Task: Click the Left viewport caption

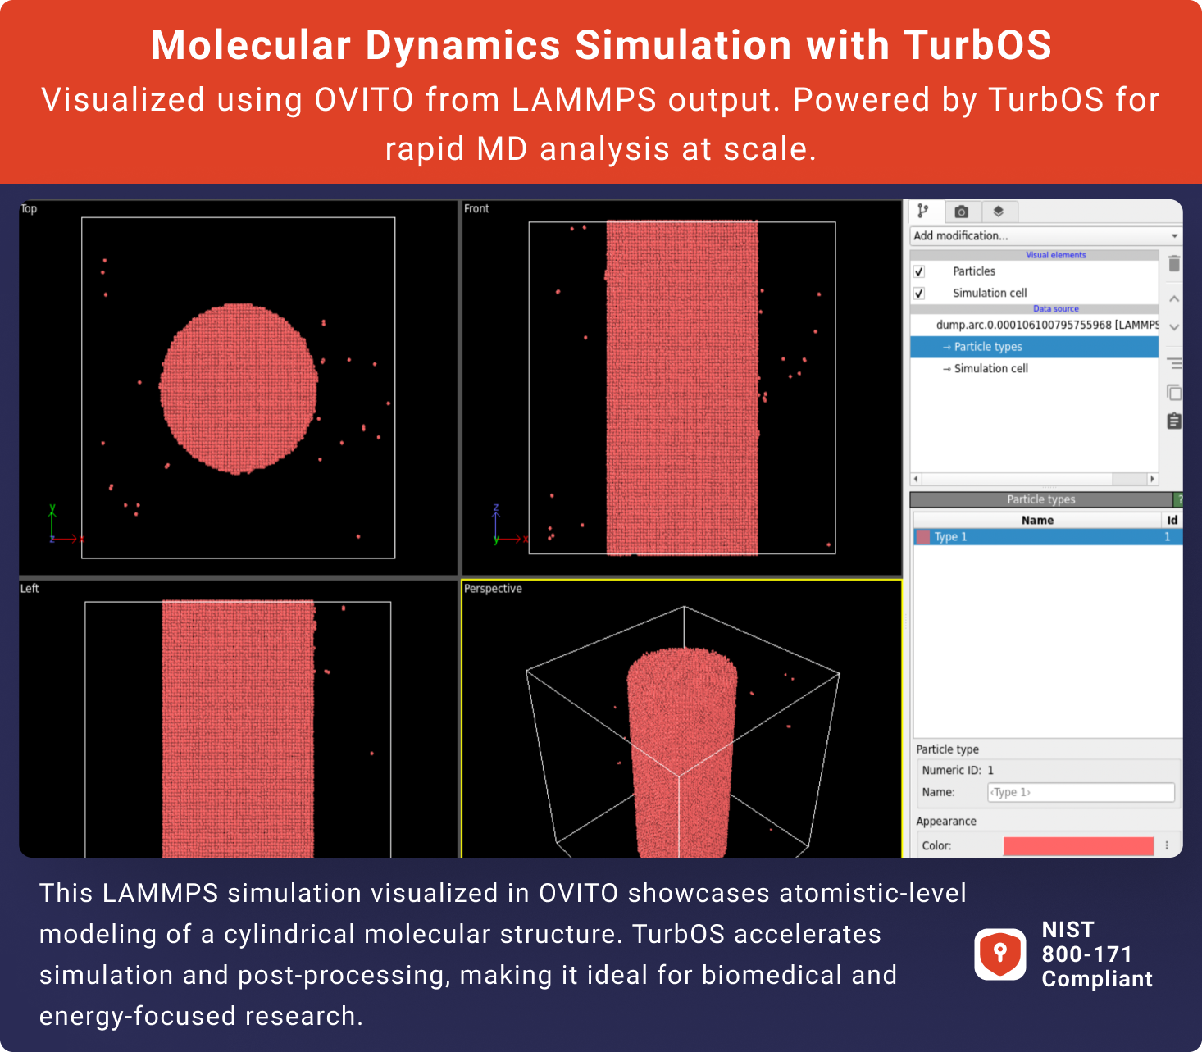Action: tap(30, 589)
